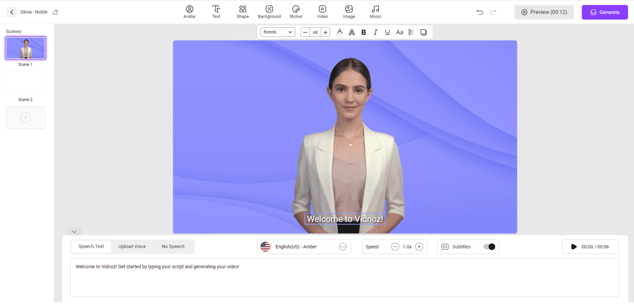Toggle underline on the subtitle text
The width and height of the screenshot is (634, 304).
click(x=387, y=32)
